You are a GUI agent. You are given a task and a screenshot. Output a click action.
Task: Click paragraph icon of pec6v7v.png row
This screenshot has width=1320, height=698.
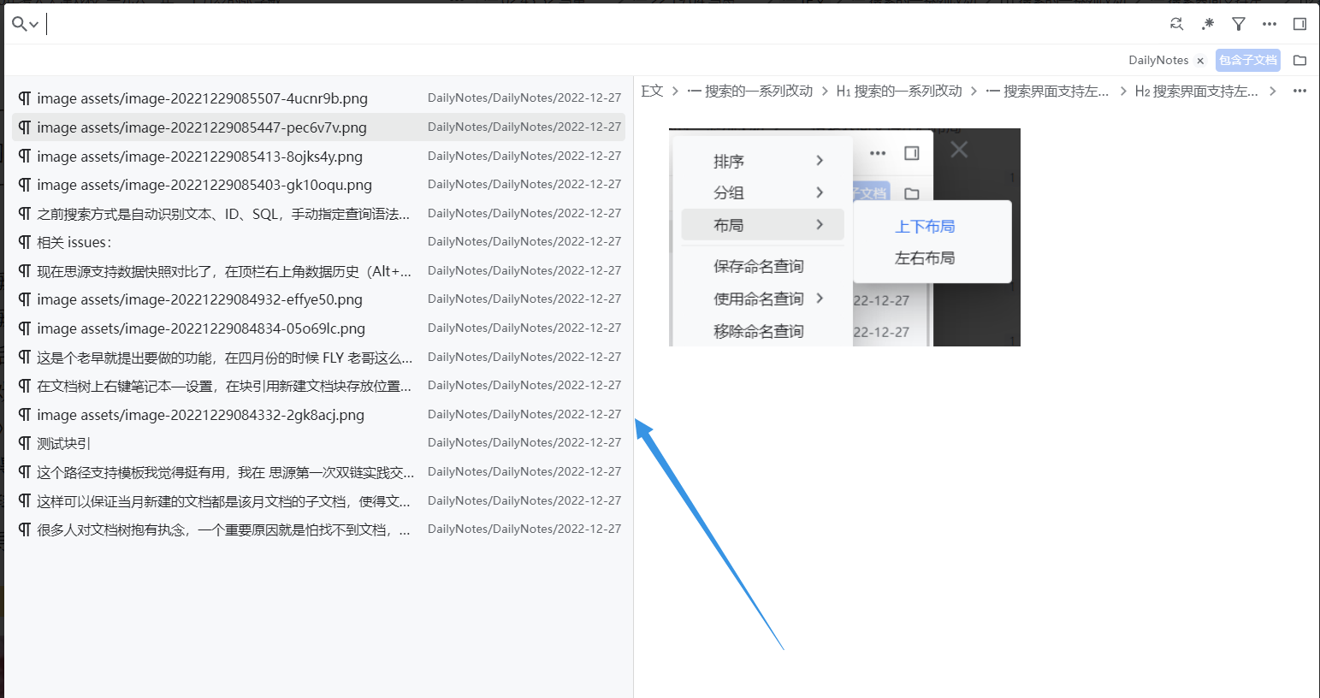(25, 127)
